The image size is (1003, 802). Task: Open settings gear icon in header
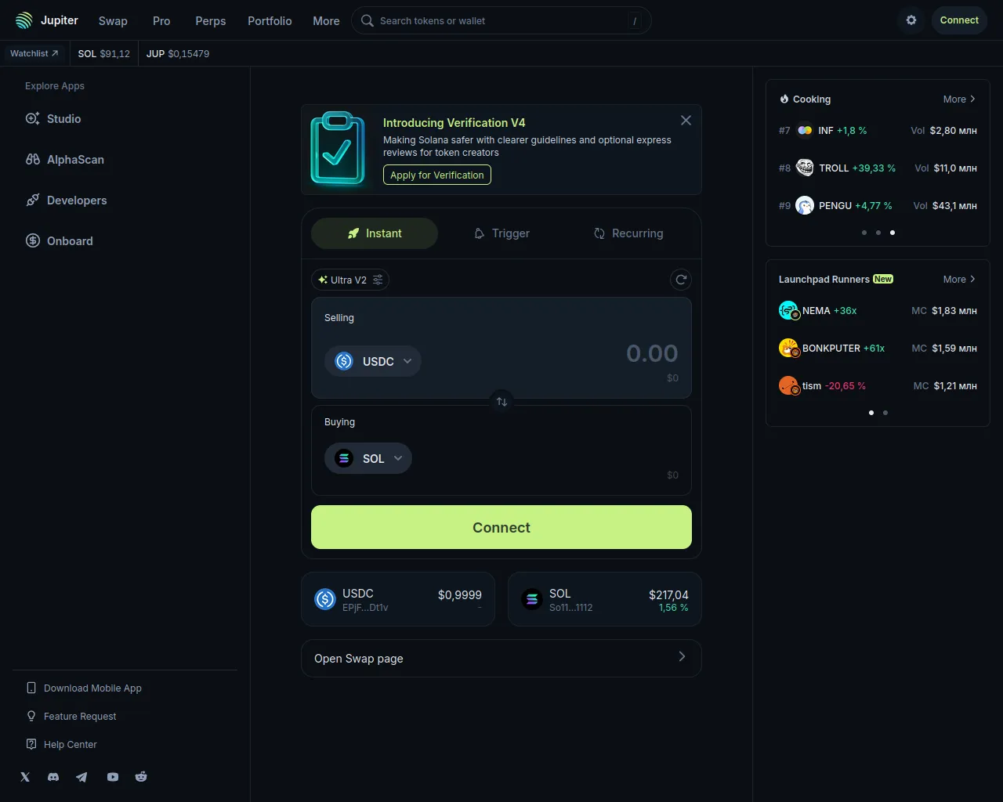(x=911, y=20)
